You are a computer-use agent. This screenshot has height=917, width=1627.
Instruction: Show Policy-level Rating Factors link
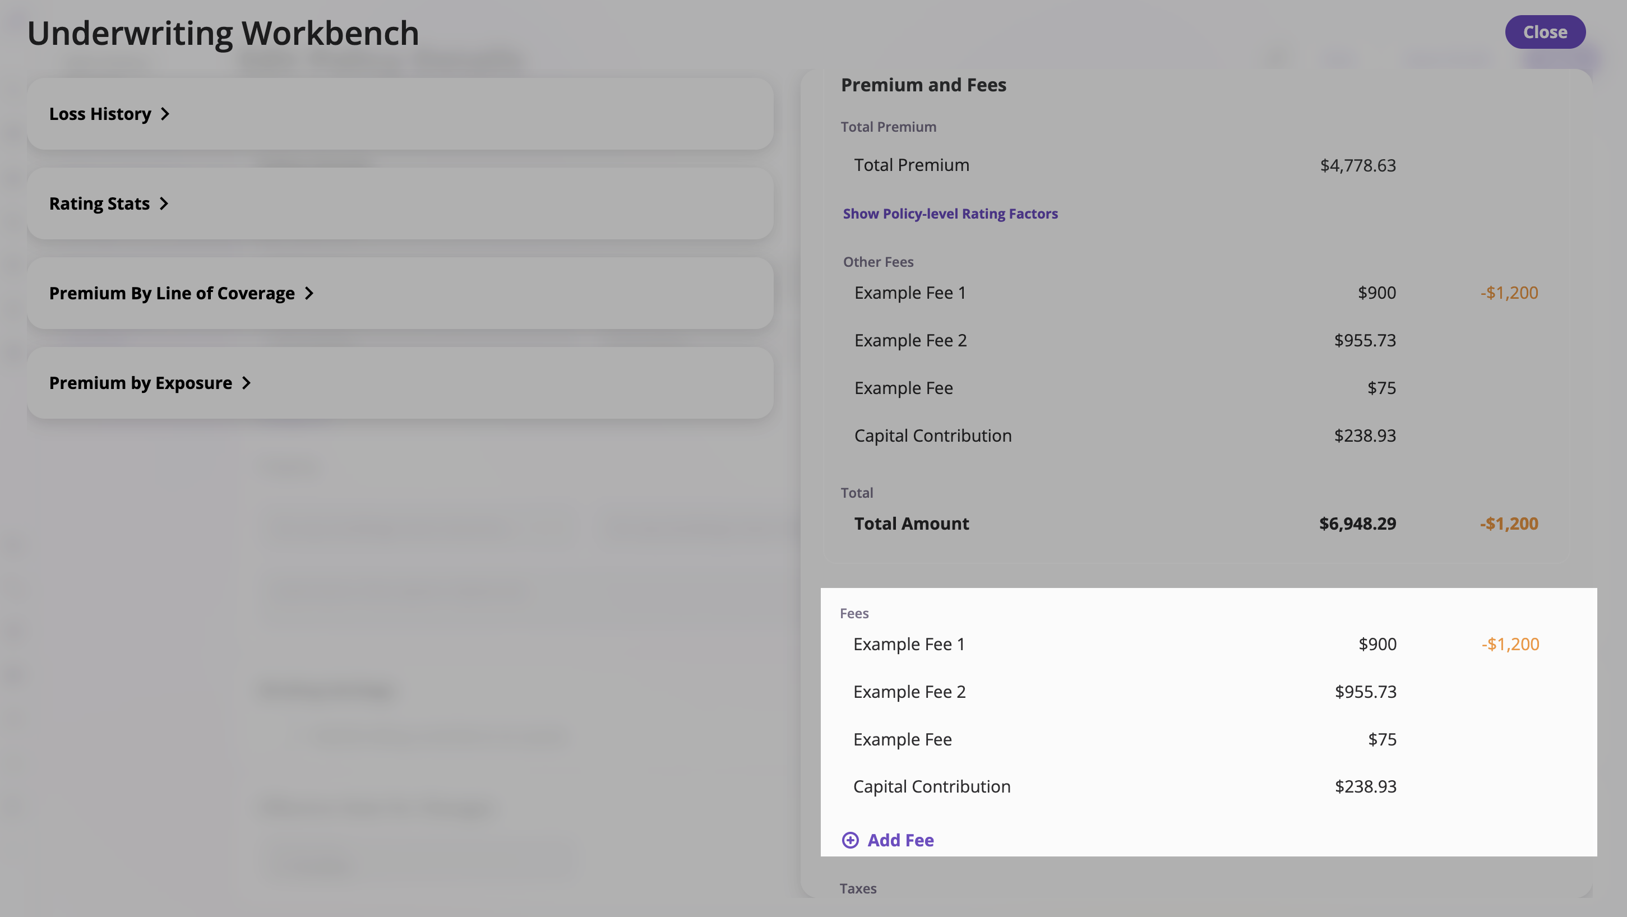pos(950,214)
